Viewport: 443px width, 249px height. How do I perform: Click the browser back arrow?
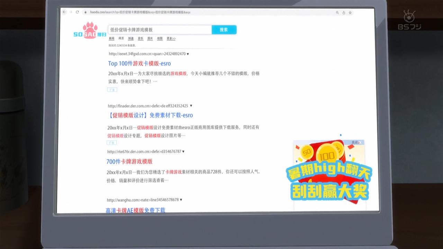(x=64, y=12)
